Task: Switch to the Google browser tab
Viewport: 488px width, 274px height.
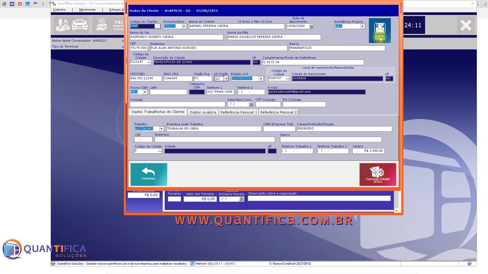Action: [43, 4]
